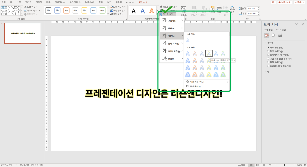Apply the blue A WordArt style
The height and width of the screenshot is (167, 307).
click(143, 11)
